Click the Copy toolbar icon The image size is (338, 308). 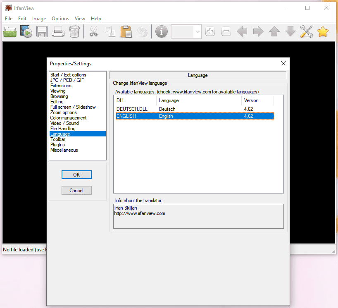110,31
